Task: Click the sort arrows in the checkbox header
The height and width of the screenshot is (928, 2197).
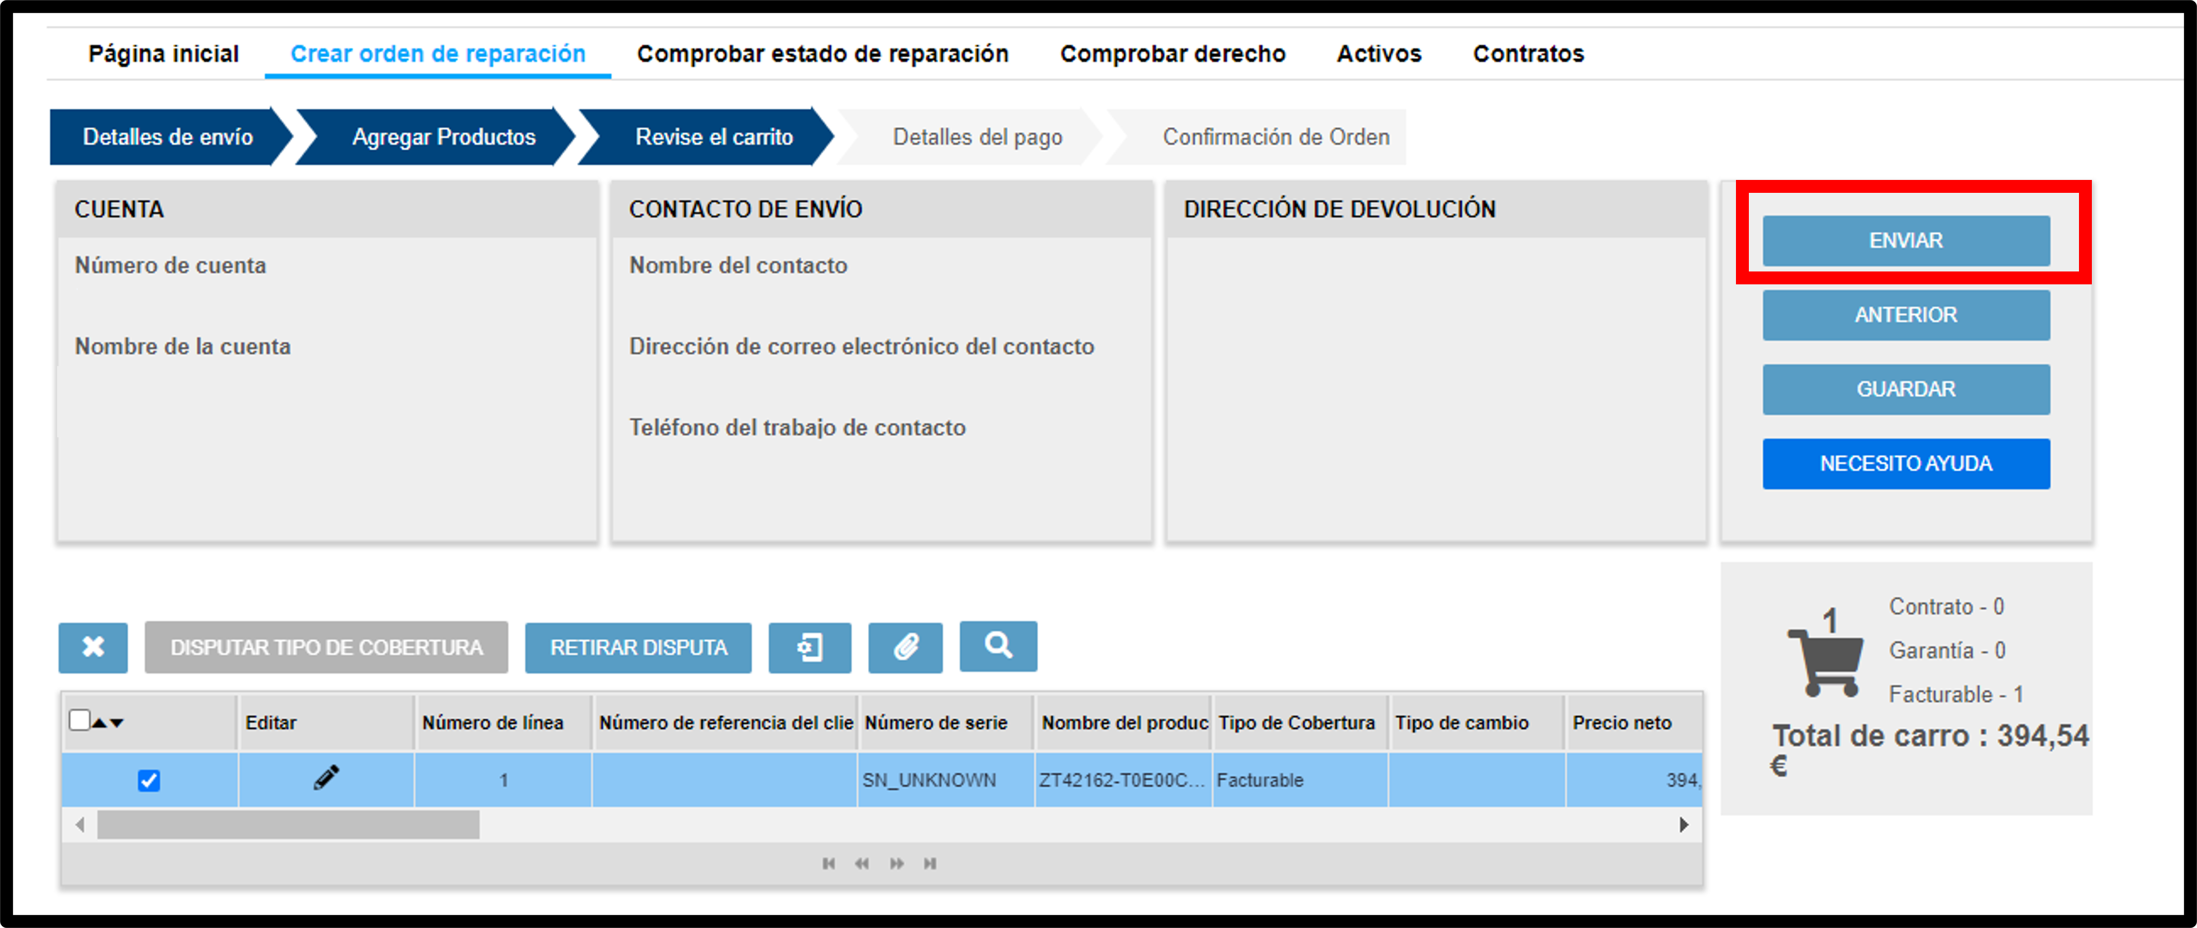Action: tap(108, 723)
